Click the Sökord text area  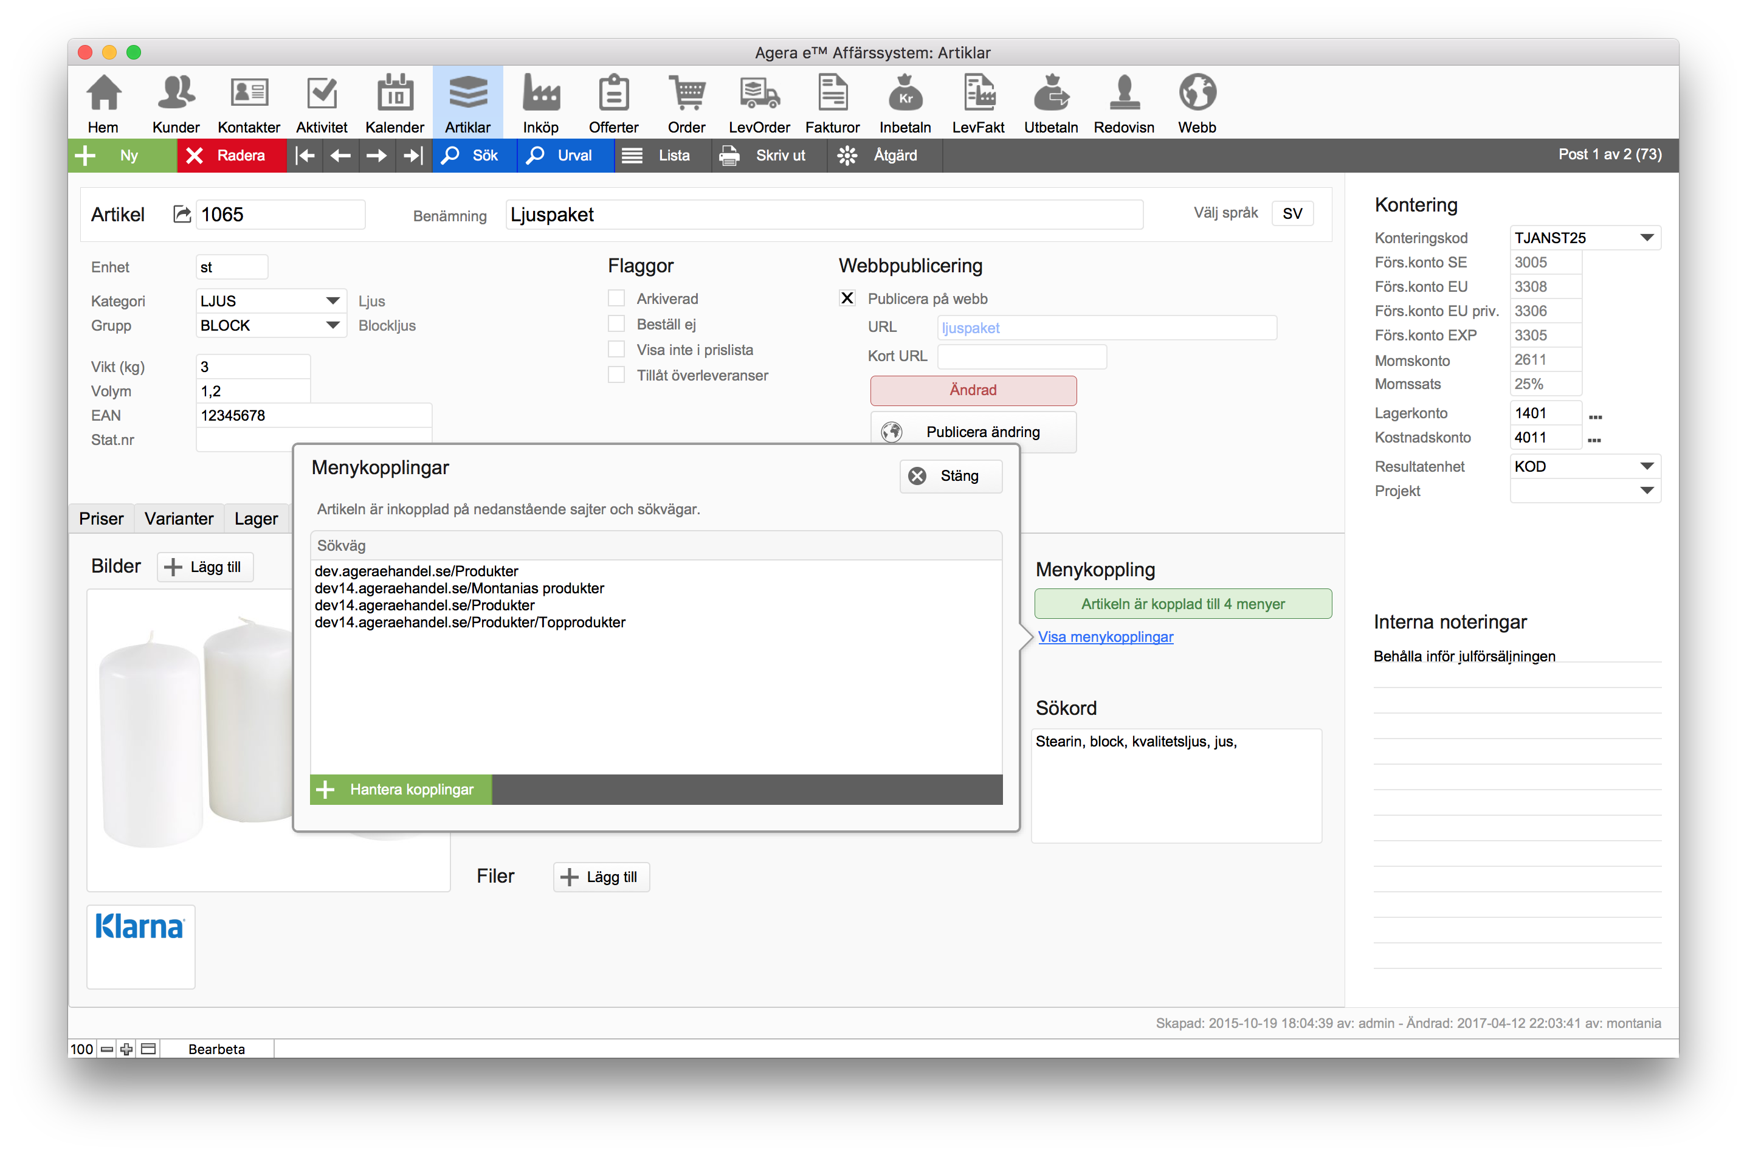(1176, 786)
